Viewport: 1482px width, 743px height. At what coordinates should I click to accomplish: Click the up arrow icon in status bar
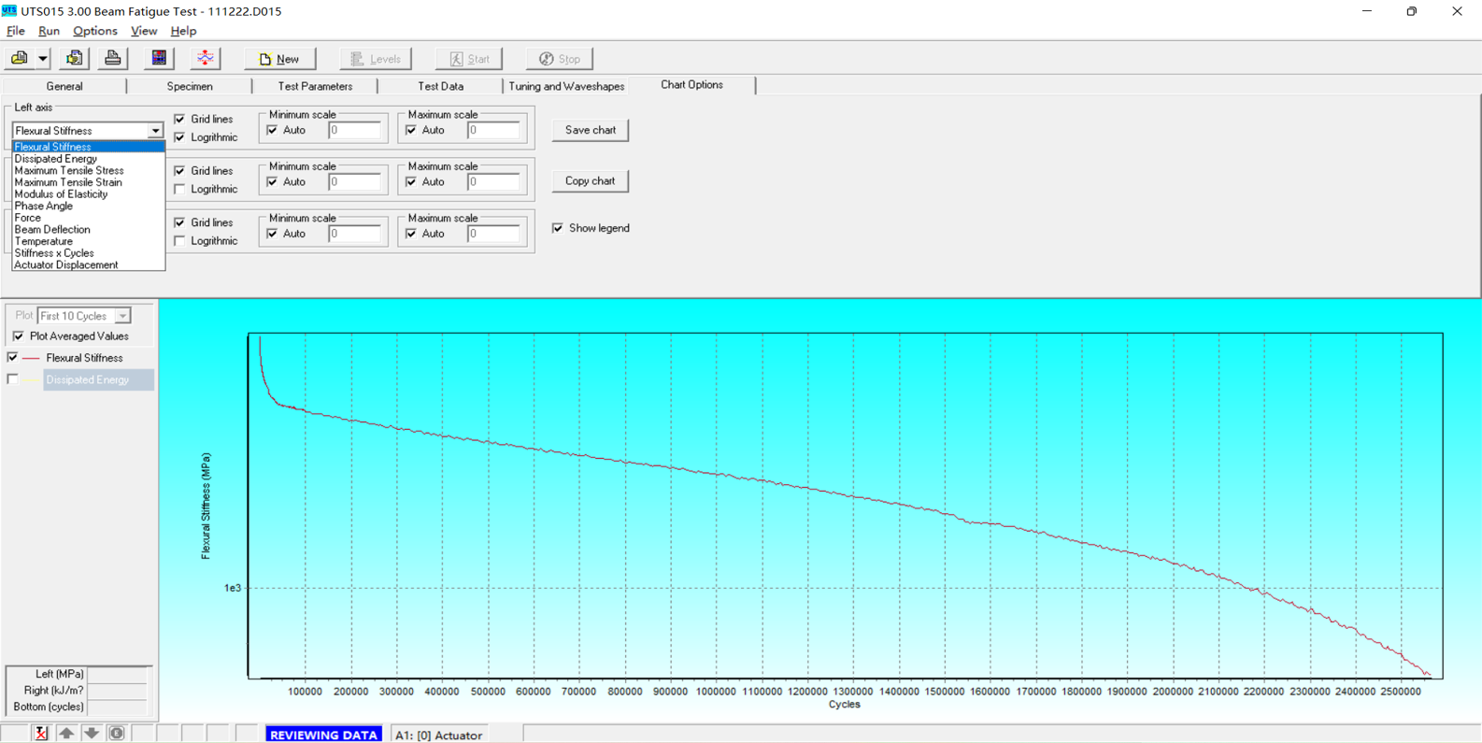coord(66,734)
